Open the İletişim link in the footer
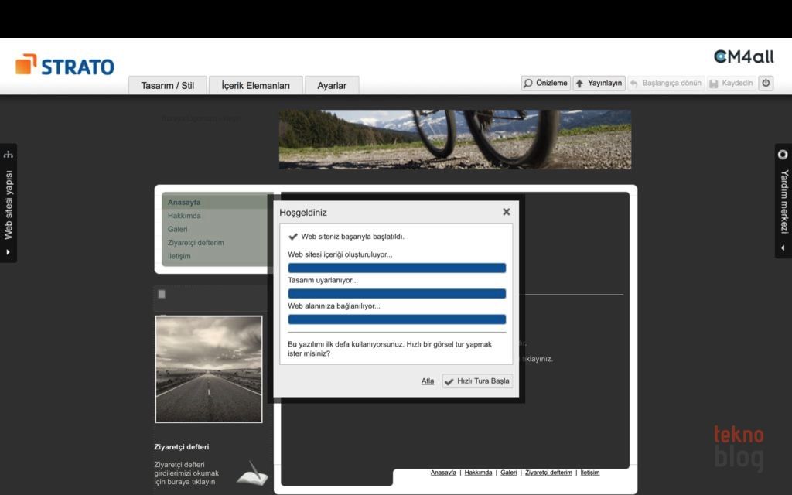792x495 pixels. point(589,473)
